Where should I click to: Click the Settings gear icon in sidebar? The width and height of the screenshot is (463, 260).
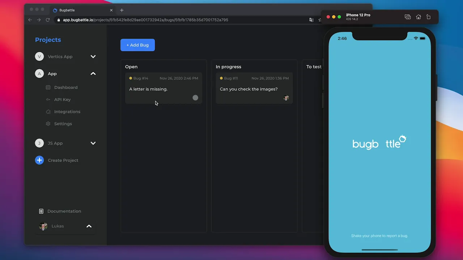48,124
